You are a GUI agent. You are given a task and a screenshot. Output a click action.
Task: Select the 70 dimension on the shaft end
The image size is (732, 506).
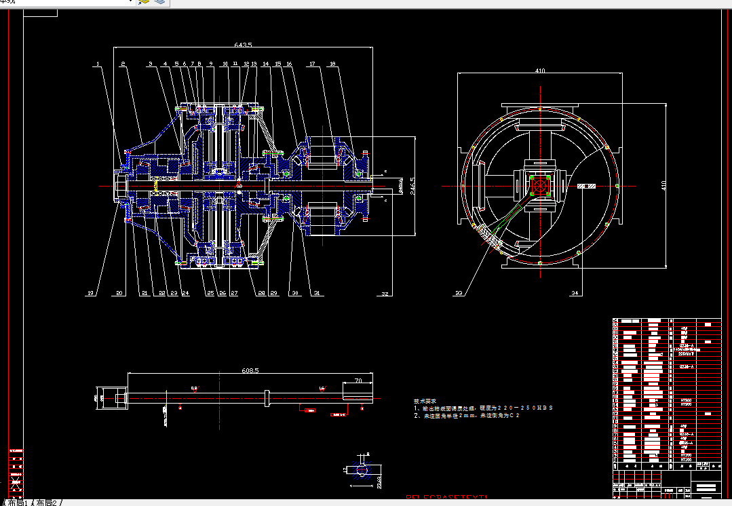pos(358,381)
